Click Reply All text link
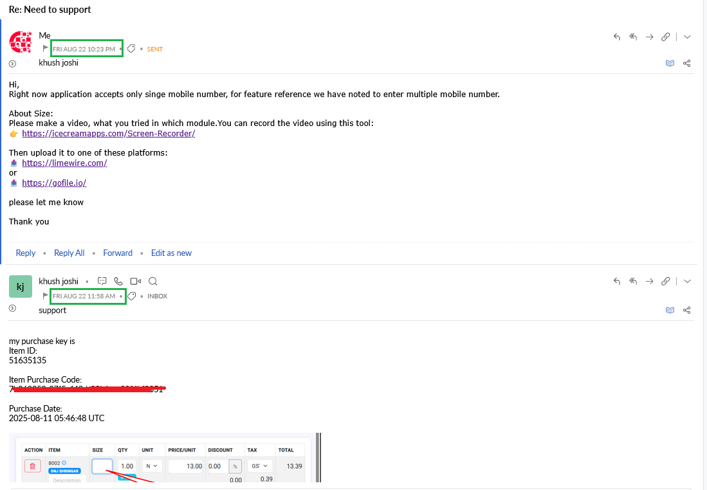Screen dimensions: 707x490 (x=69, y=253)
